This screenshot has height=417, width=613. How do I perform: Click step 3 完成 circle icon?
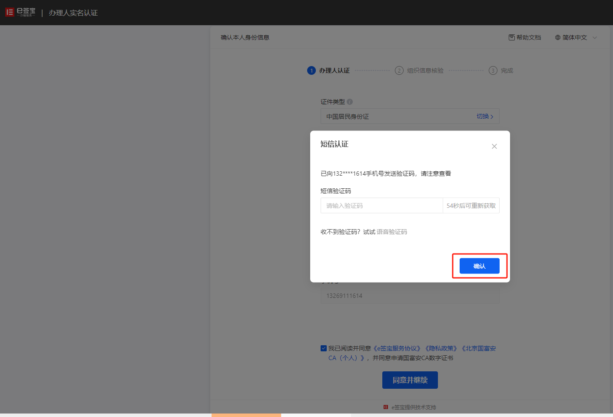coord(493,70)
